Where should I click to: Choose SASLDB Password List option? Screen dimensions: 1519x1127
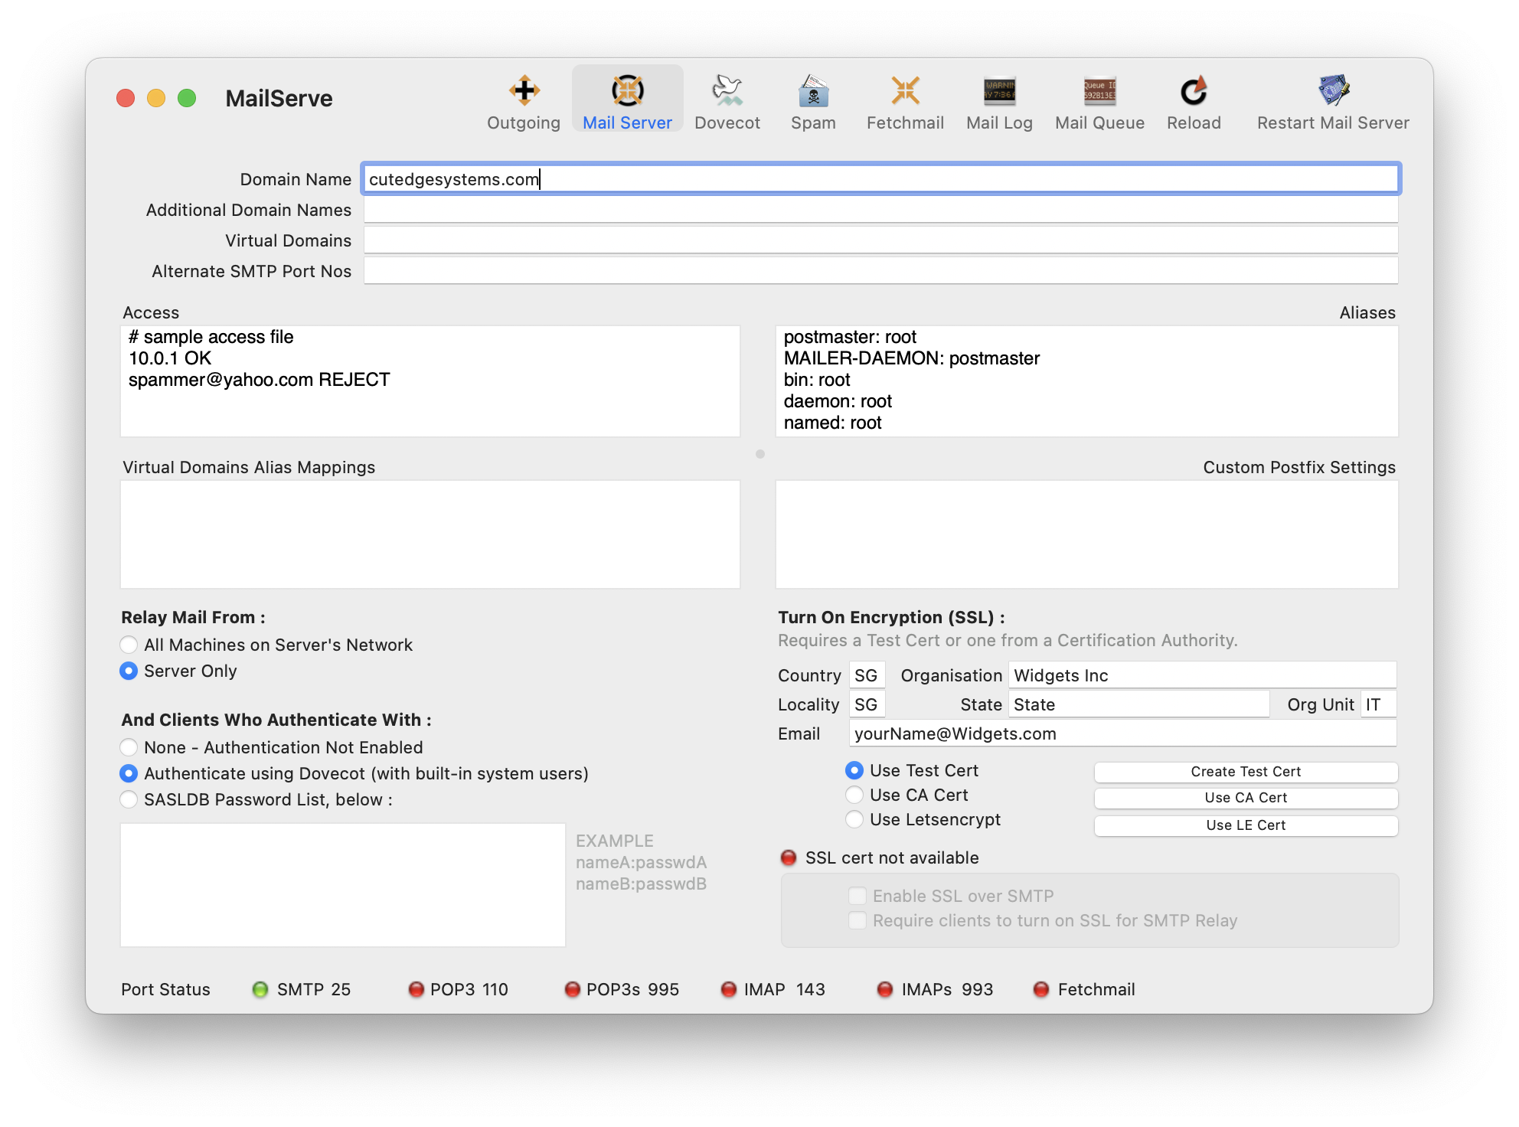(129, 799)
